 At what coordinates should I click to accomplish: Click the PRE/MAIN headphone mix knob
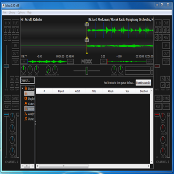pos(48,70)
